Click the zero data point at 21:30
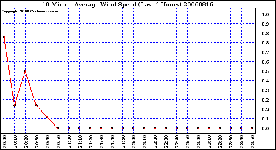276x150 pixels. tap(101, 128)
